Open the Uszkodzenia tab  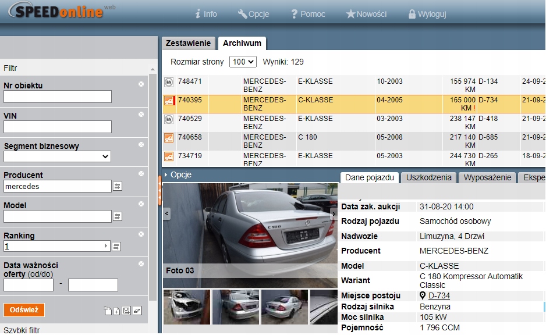(x=428, y=177)
